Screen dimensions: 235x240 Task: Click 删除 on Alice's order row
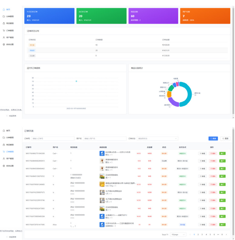[213, 225]
